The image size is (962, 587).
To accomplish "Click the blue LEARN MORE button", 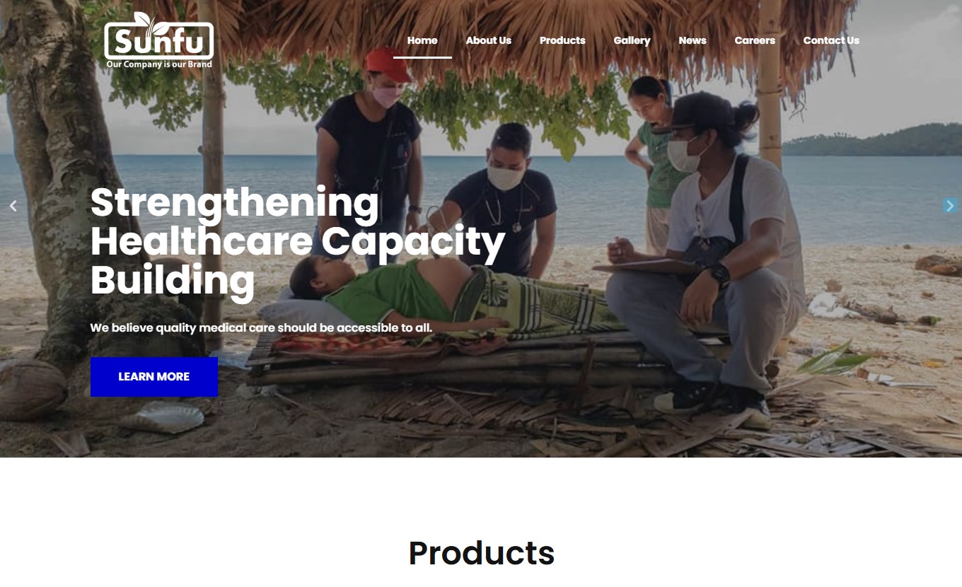I will coord(154,377).
